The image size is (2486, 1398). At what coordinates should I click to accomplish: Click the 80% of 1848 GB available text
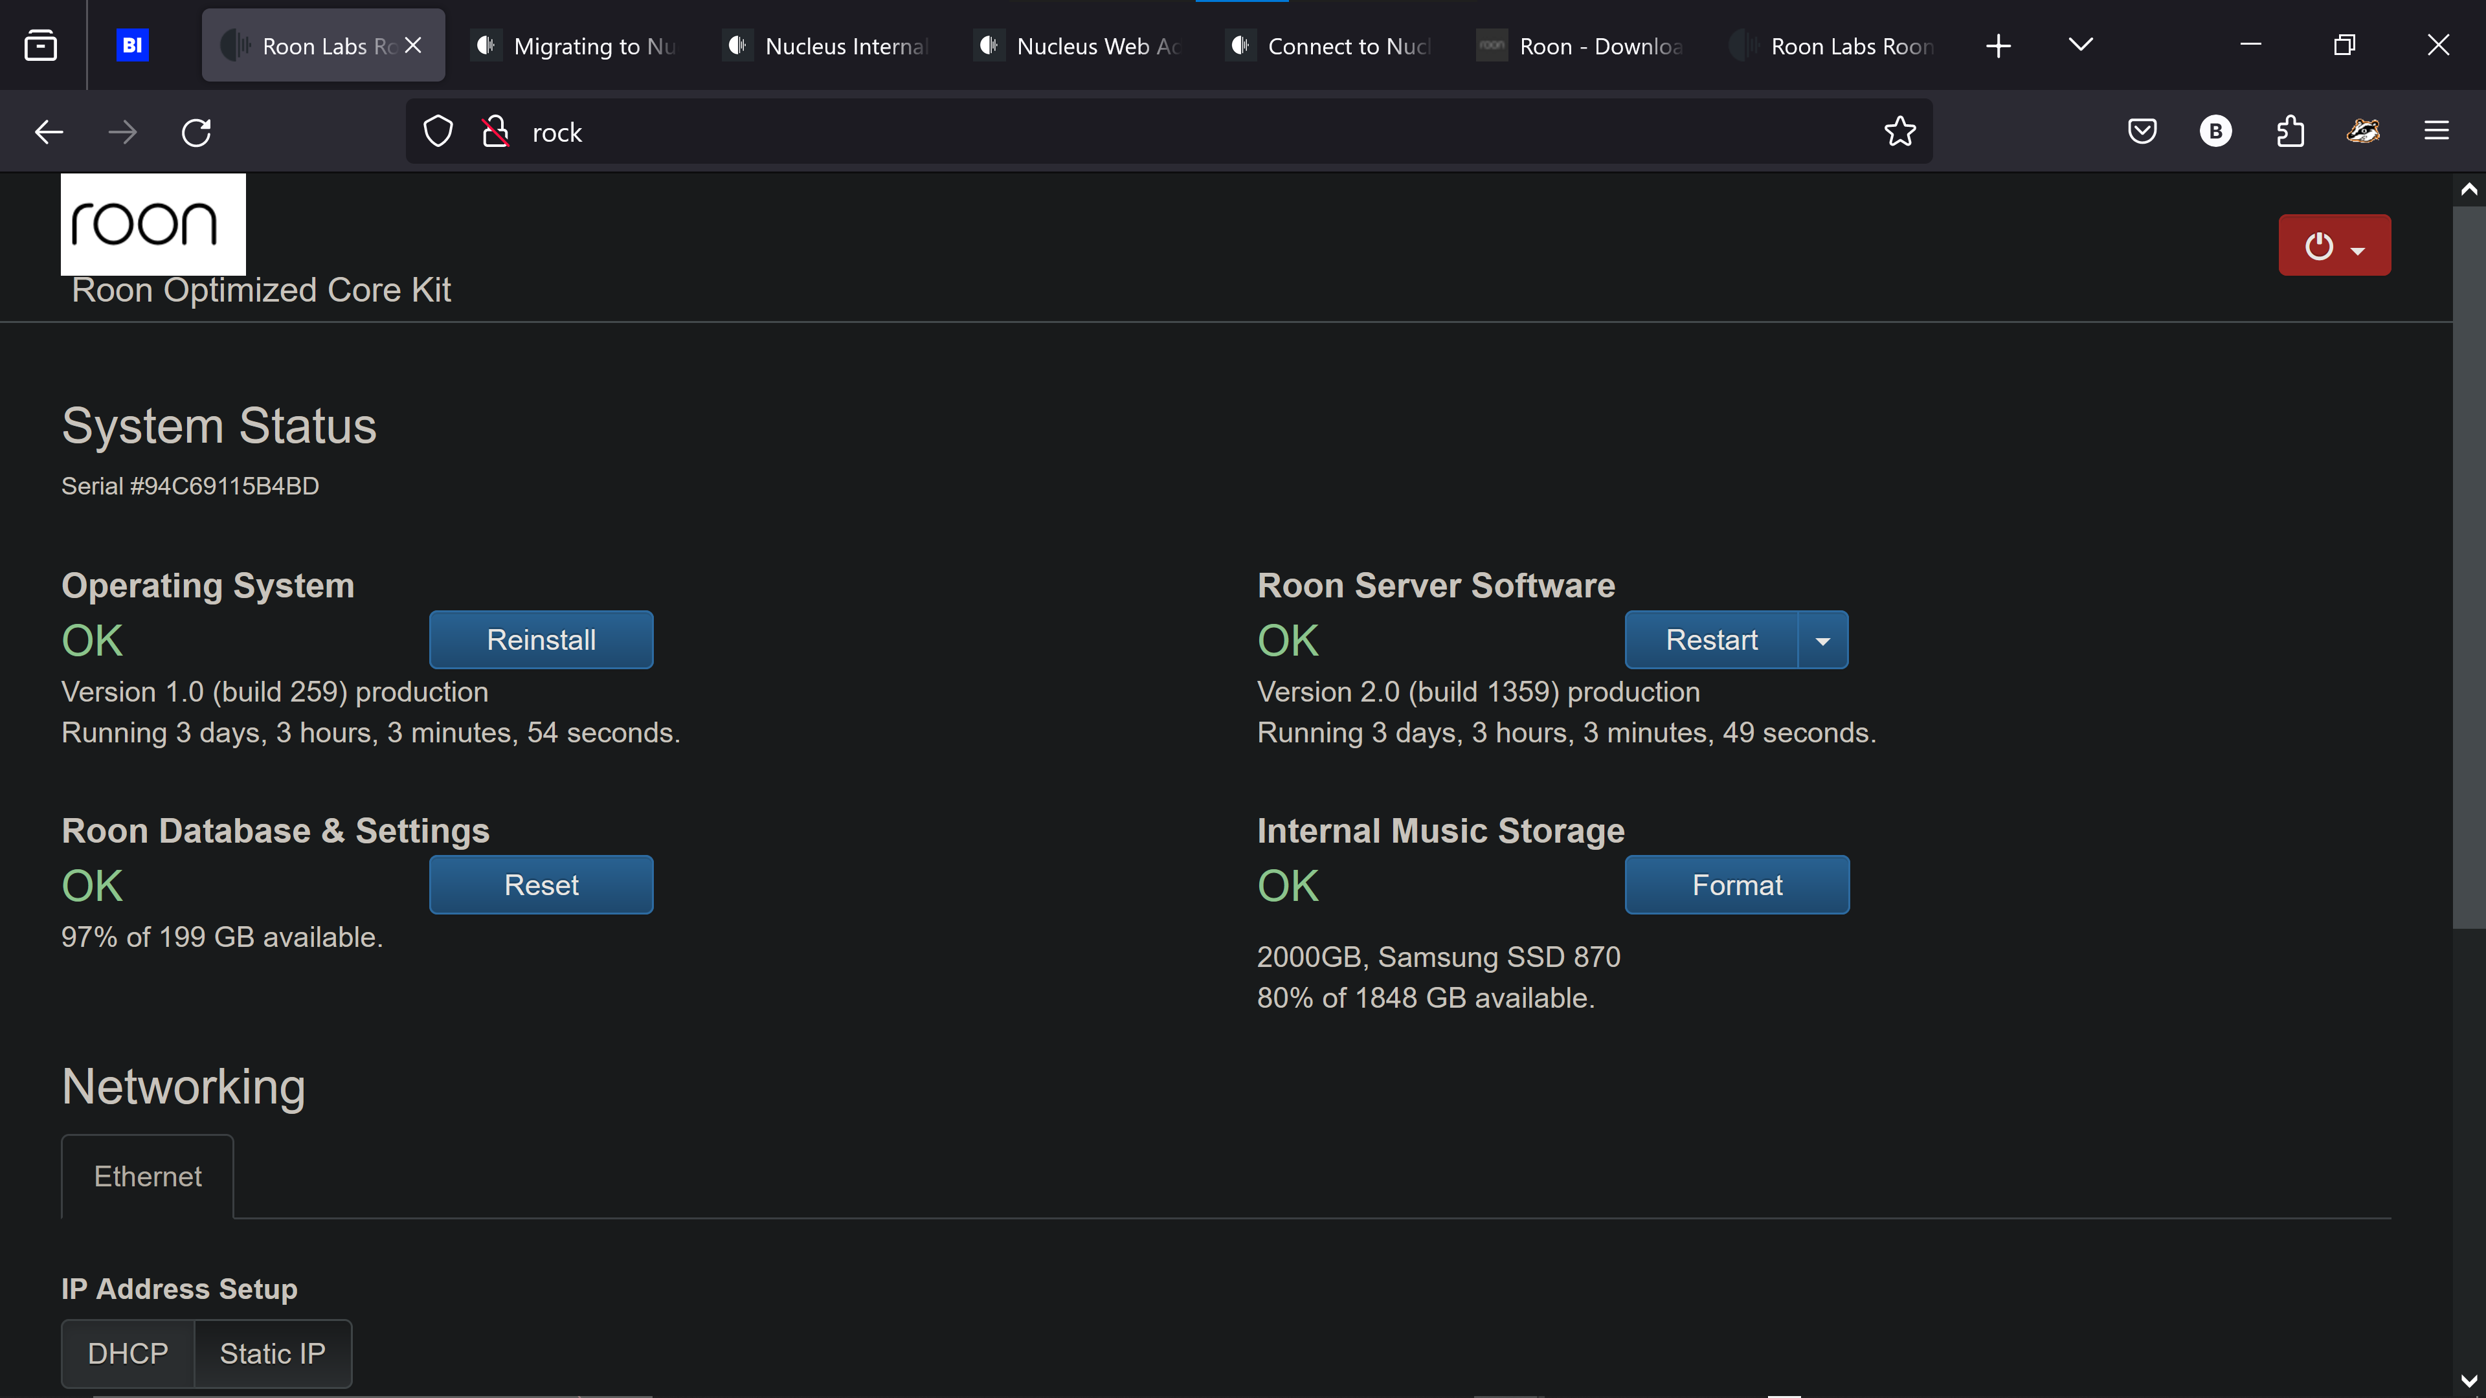point(1426,997)
